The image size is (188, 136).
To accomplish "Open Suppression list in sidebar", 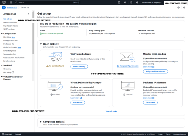I will pos(9,54).
